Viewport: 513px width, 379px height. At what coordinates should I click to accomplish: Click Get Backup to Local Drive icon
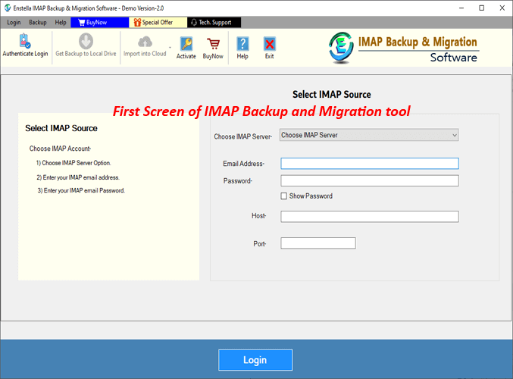(x=86, y=41)
